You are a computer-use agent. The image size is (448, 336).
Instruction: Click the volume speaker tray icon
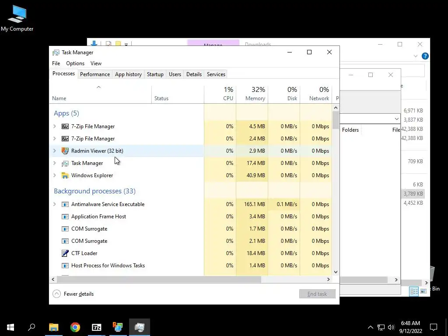pos(391,327)
